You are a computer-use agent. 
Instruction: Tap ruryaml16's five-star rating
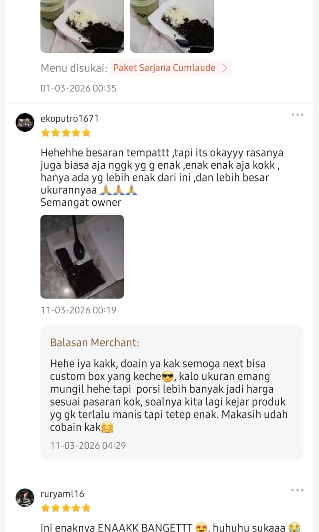[x=66, y=508]
